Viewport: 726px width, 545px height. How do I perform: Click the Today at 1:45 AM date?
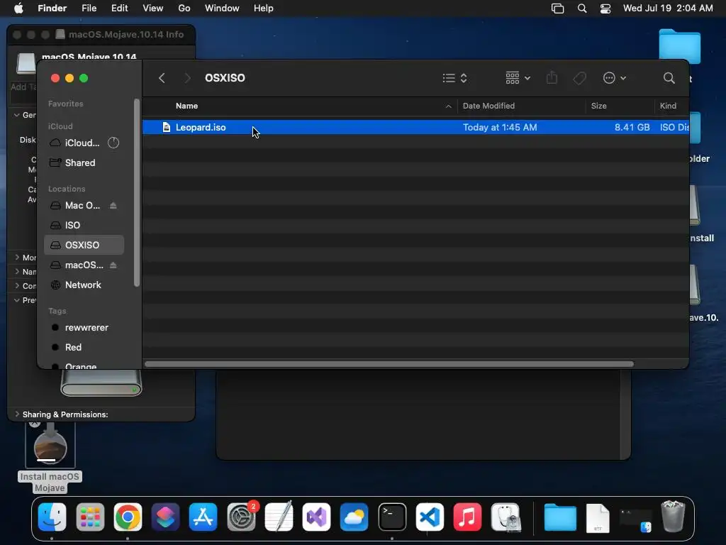point(500,127)
